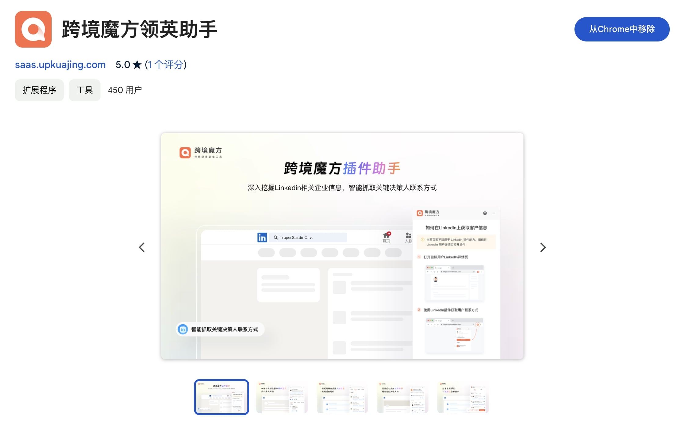The width and height of the screenshot is (700, 427).
Task: Click the 从Chrome中移除 button
Action: click(x=622, y=29)
